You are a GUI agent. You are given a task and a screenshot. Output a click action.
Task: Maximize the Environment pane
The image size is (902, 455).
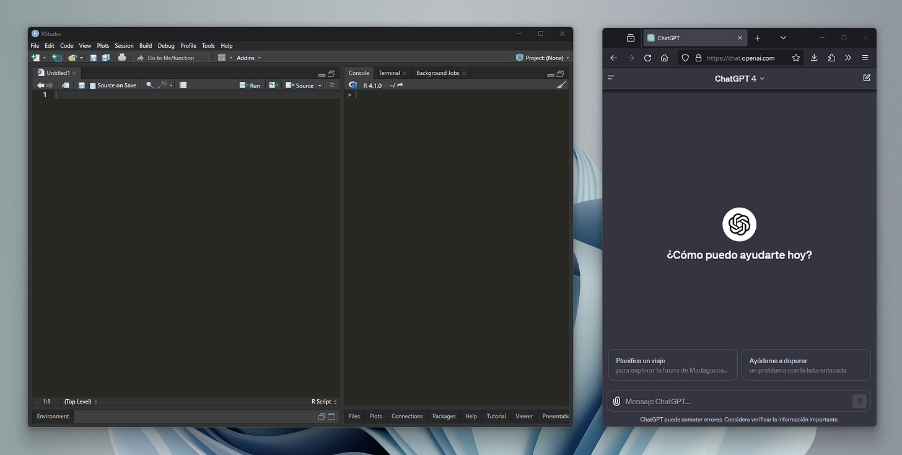[x=331, y=417]
